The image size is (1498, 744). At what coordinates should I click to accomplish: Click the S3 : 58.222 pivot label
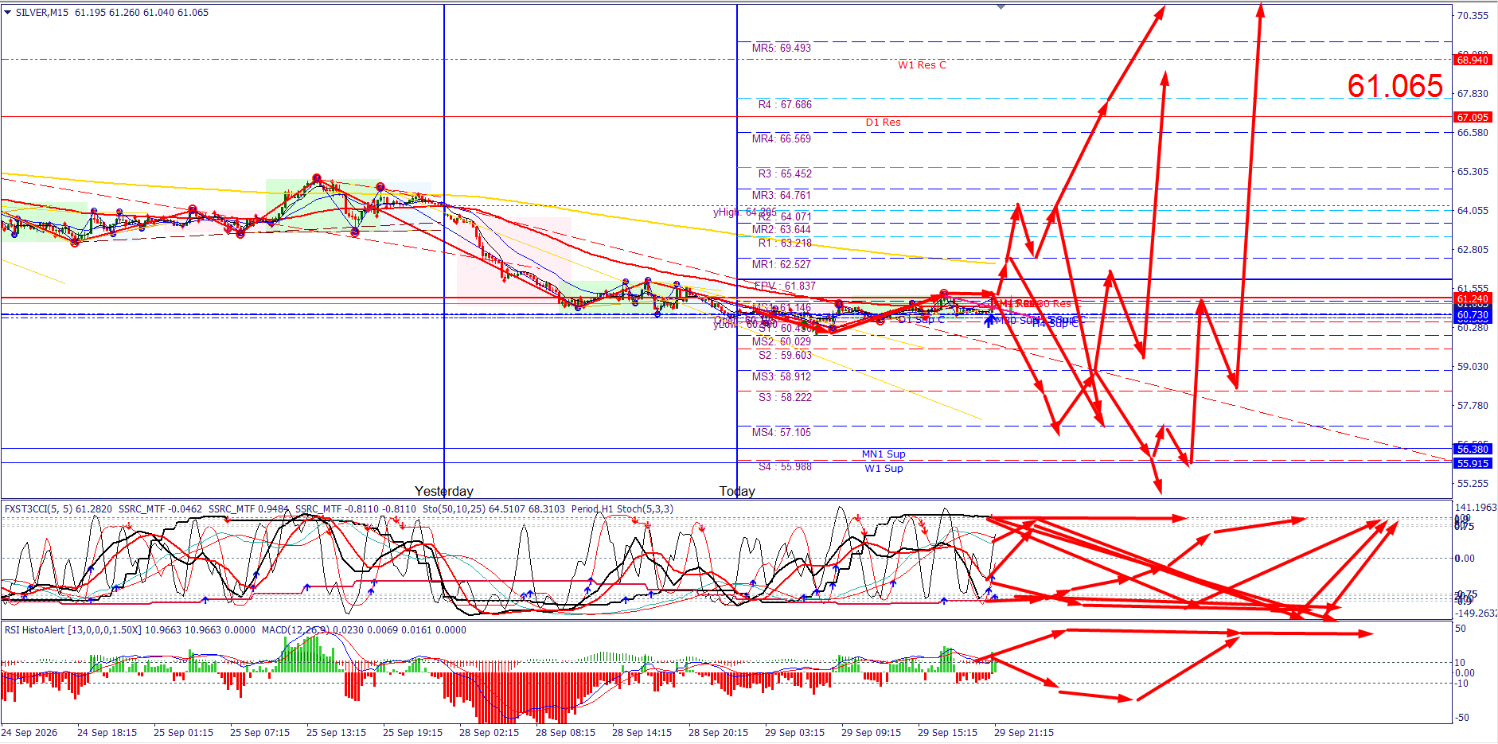785,398
